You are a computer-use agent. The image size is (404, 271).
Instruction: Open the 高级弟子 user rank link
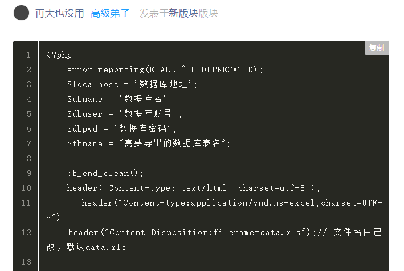coord(111,13)
